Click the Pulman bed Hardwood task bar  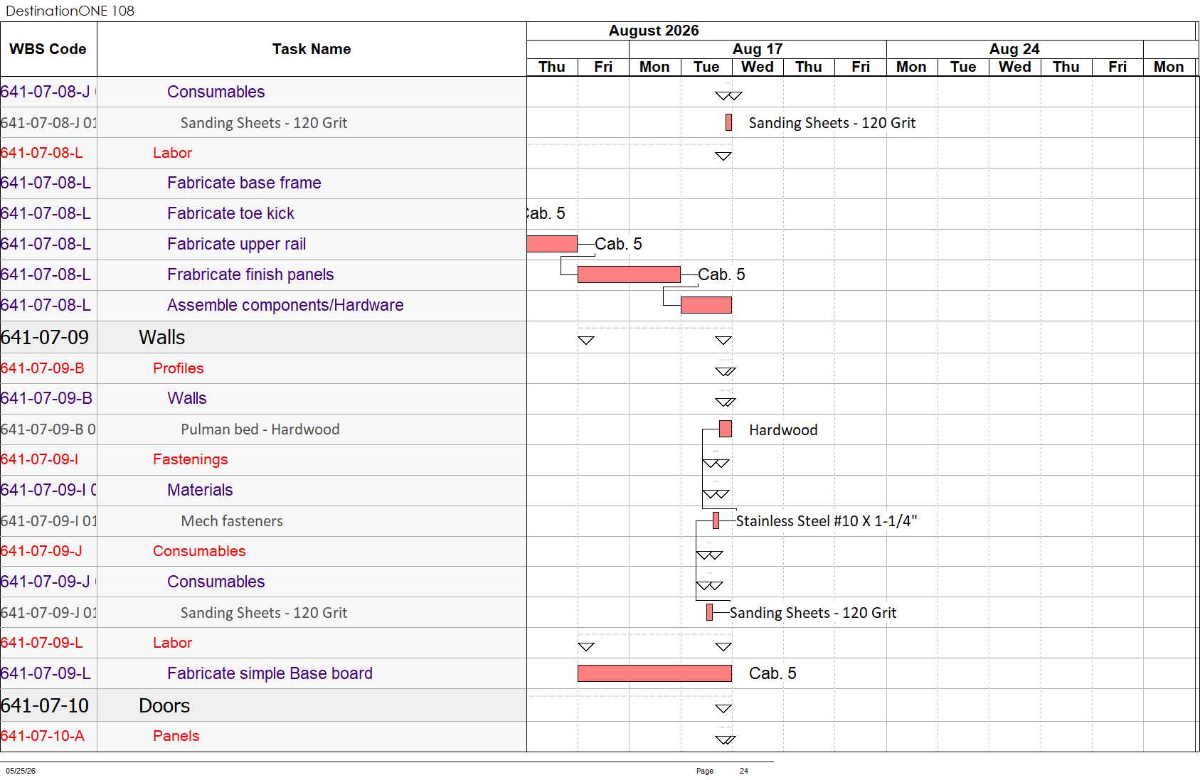(x=726, y=429)
